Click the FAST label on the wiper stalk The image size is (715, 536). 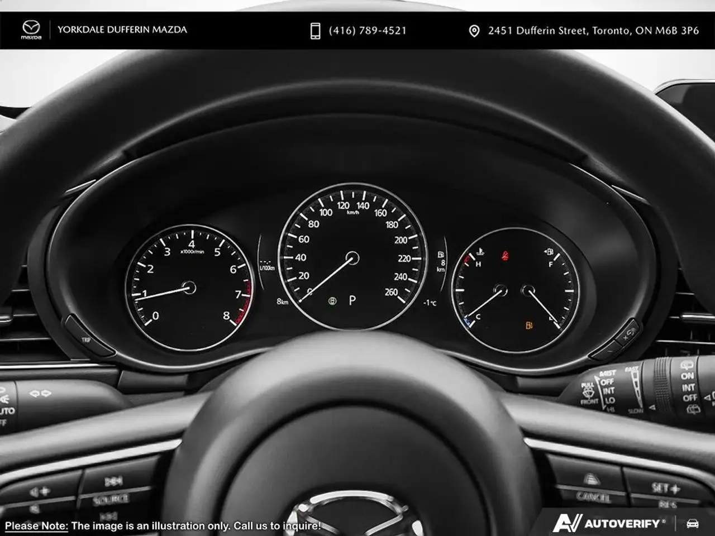pos(632,369)
